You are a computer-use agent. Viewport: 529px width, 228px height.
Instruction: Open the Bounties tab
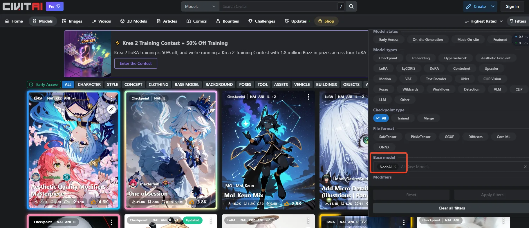click(228, 21)
